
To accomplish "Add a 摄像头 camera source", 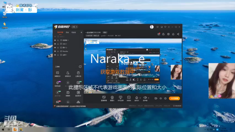I will pos(112,99).
